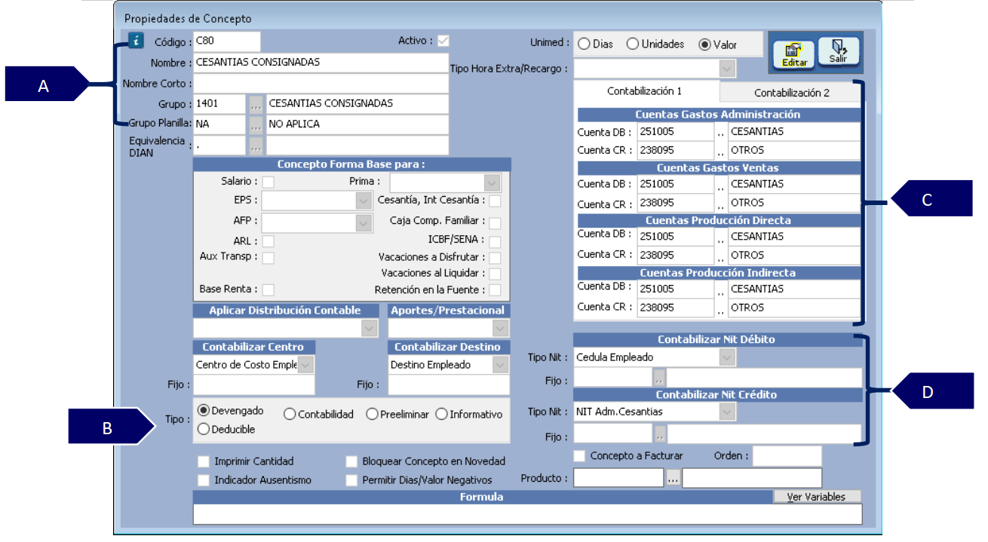988x542 pixels.
Task: Click the Producto code field
Action: [x=618, y=478]
